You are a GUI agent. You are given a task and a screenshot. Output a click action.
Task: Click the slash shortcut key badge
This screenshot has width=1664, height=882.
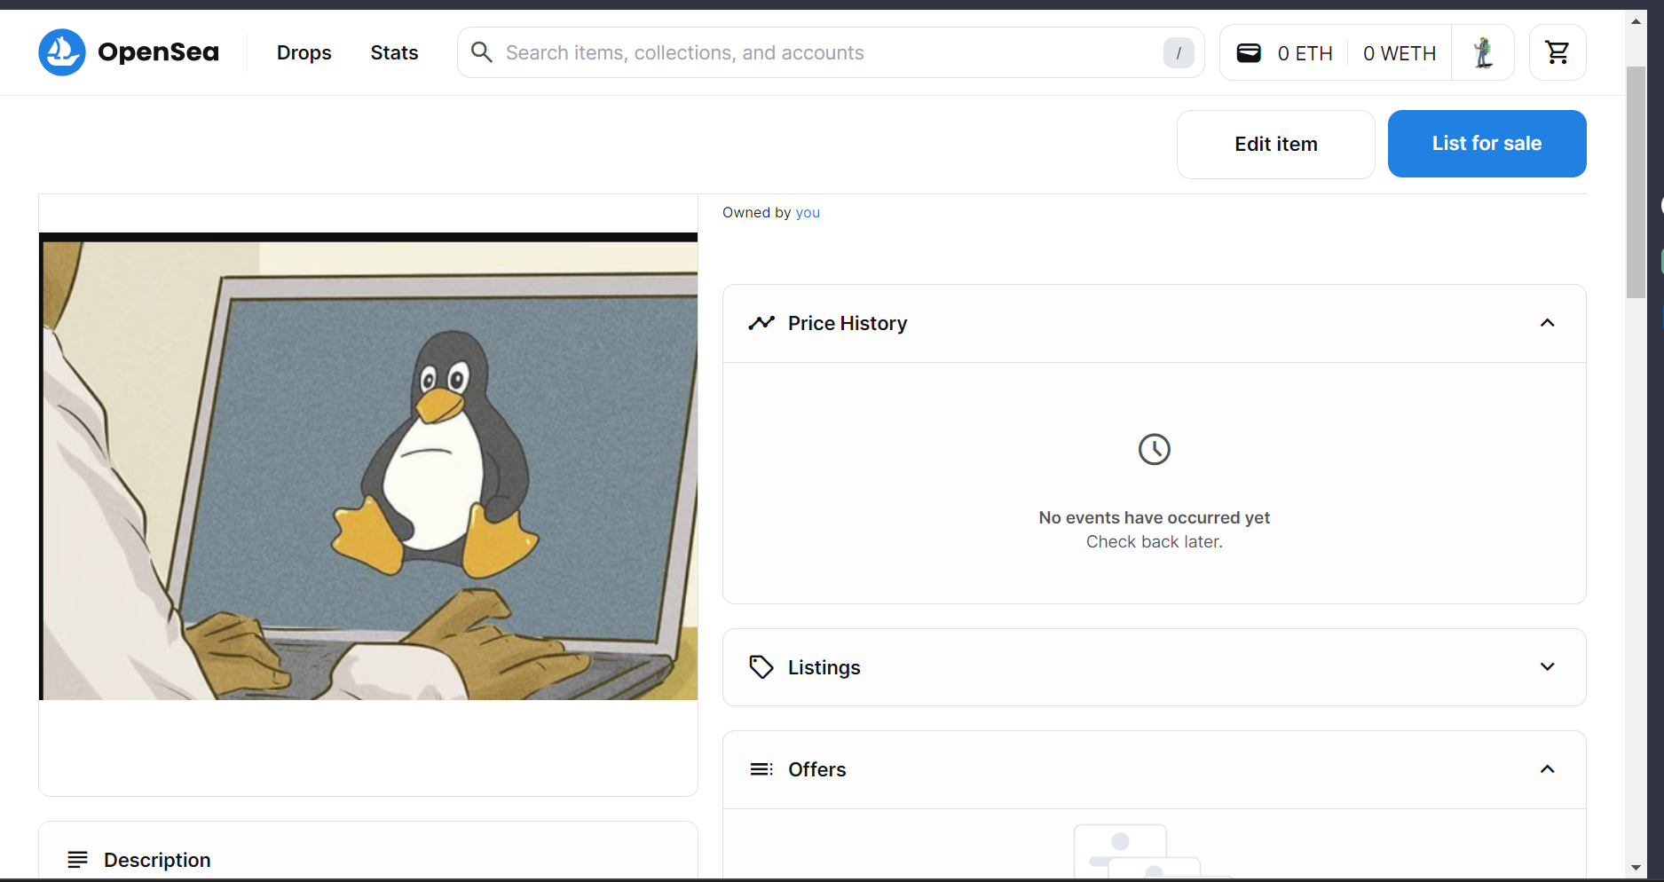click(1179, 53)
